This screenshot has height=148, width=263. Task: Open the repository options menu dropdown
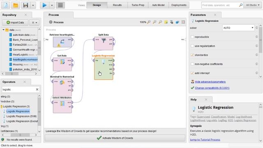coord(35,23)
